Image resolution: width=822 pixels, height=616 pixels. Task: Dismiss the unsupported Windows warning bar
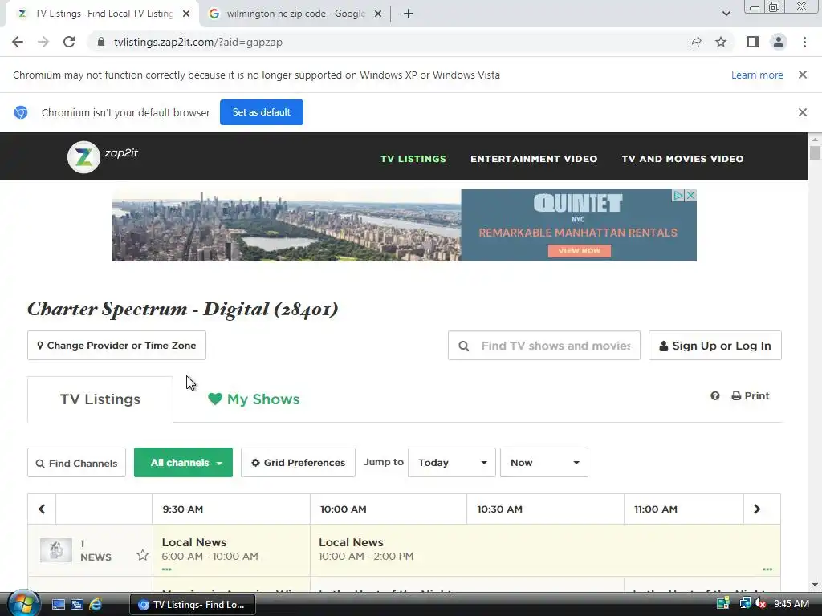[803, 75]
